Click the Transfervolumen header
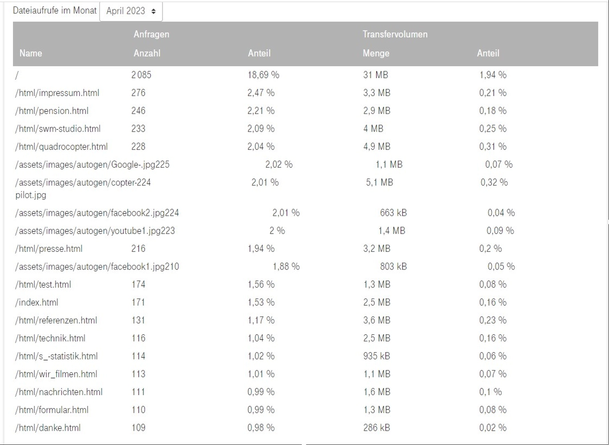 pyautogui.click(x=394, y=34)
